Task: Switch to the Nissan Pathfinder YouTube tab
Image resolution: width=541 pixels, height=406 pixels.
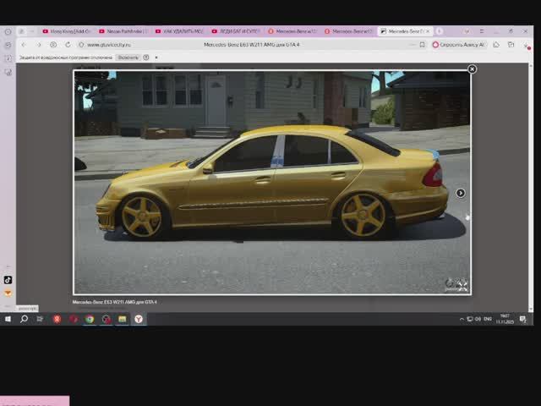Action: [x=124, y=31]
